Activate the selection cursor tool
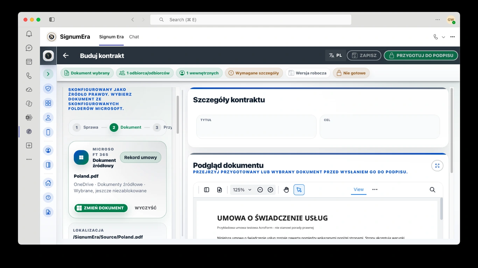The image size is (478, 268). 299,190
